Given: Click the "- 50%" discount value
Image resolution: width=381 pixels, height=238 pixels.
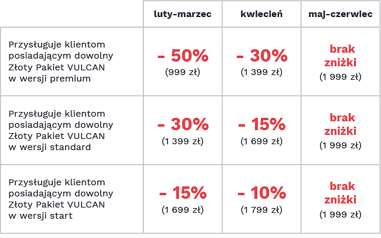Looking at the screenshot, I should click(182, 56).
